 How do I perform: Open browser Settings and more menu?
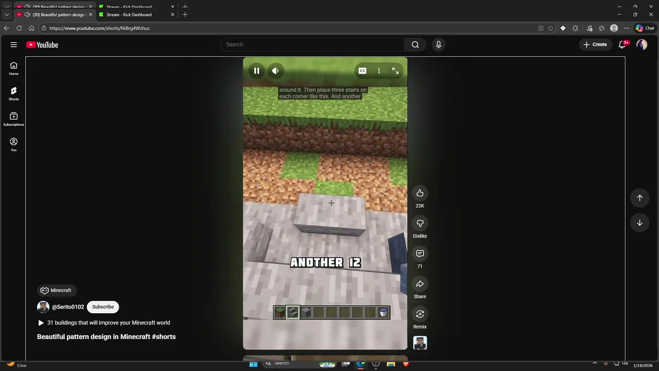[626, 28]
